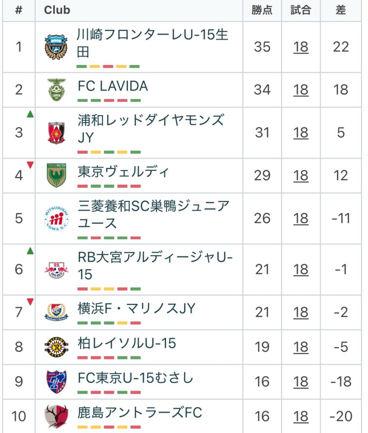Click the Tokyo Verdy crest icon
Viewport: 368px width, 433px height.
[56, 175]
